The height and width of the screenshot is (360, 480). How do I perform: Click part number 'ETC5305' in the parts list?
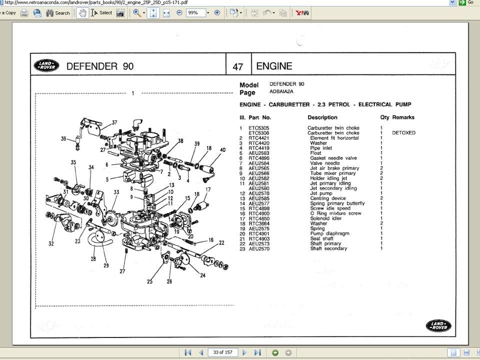pos(258,128)
